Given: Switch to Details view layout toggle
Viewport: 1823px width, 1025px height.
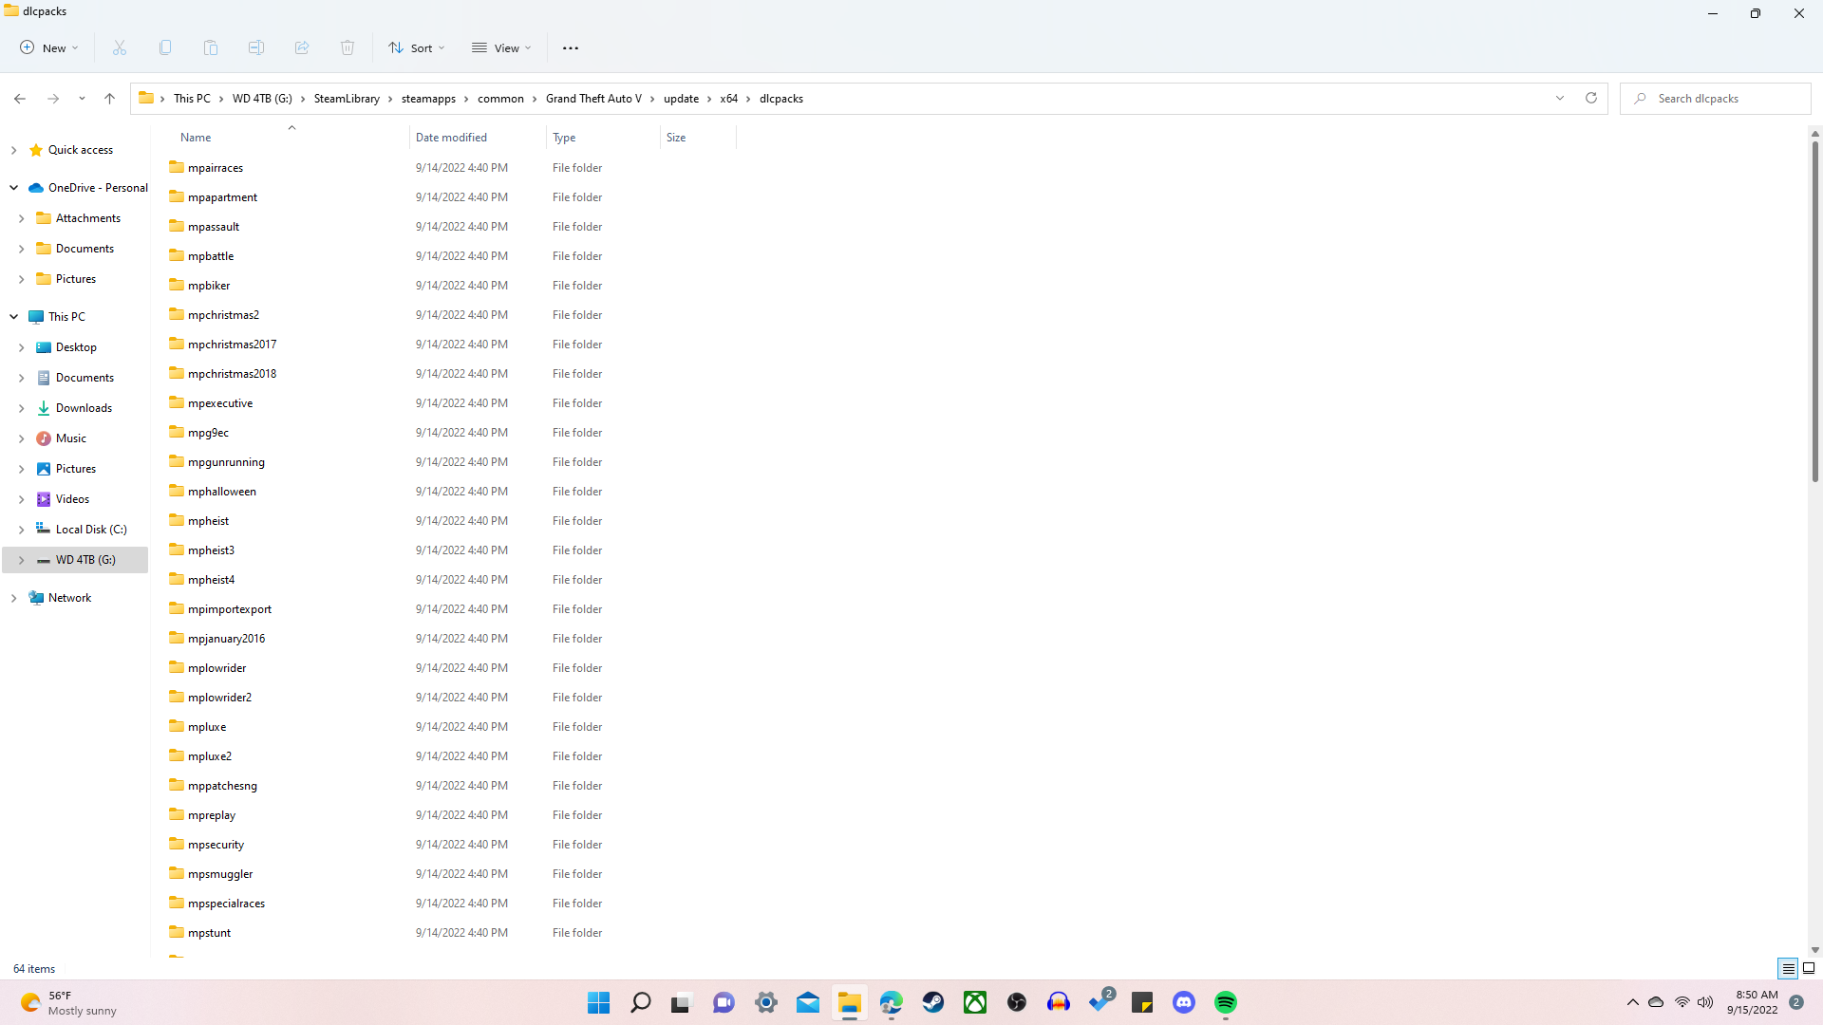Looking at the screenshot, I should coord(1788,968).
